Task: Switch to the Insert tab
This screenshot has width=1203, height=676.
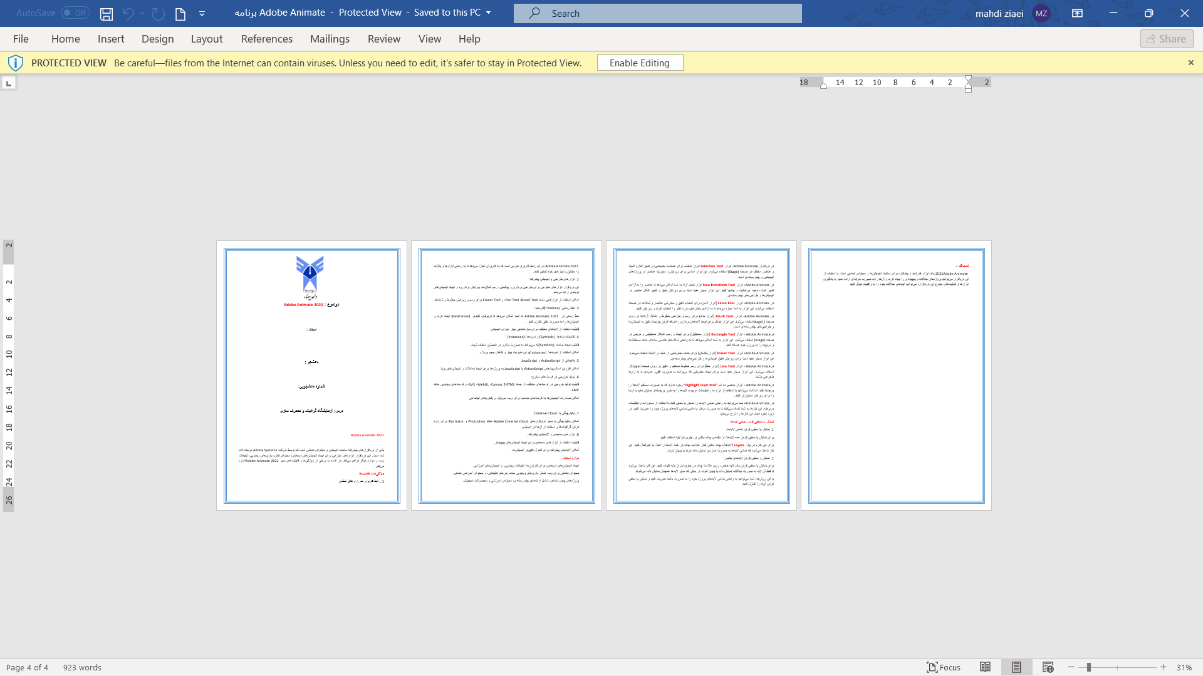Action: (x=111, y=39)
